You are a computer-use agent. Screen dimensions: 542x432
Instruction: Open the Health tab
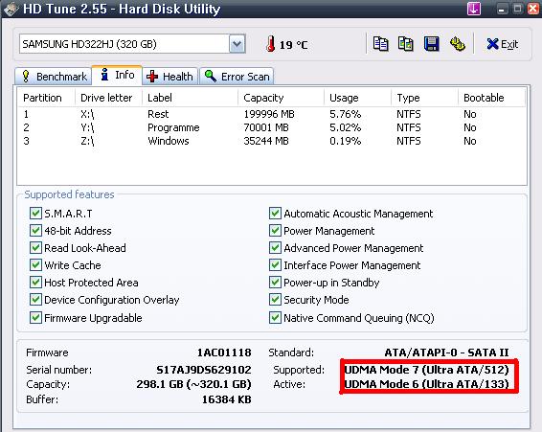pyautogui.click(x=169, y=76)
